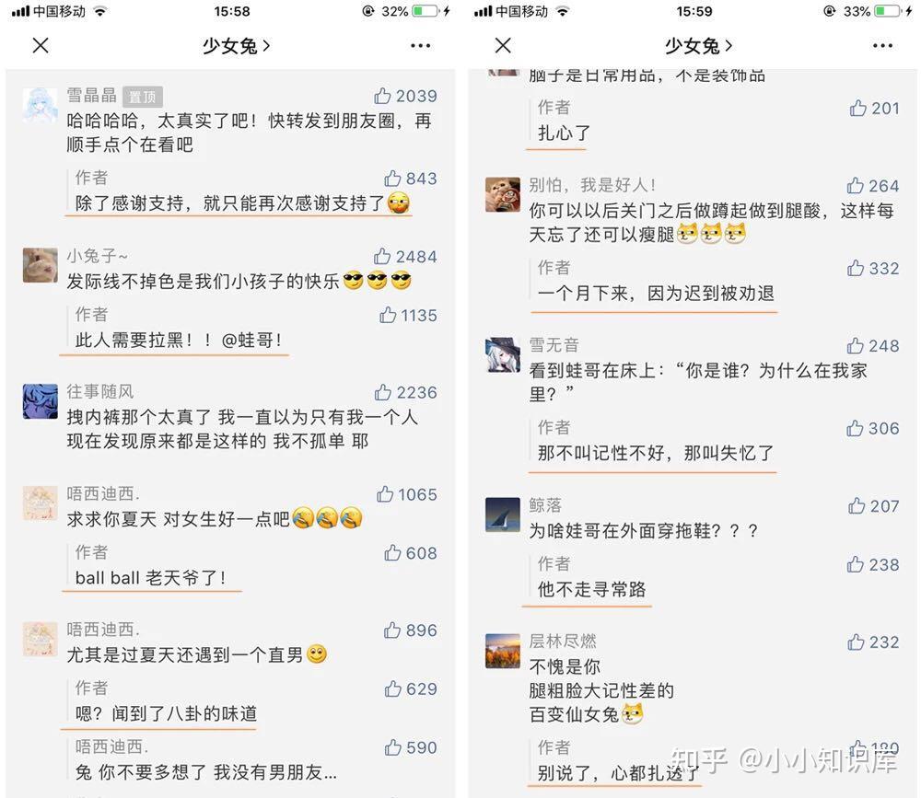Tap the 置顶 pinned tag next to 雪晶晶
Screen dimensions: 921x798
point(143,97)
